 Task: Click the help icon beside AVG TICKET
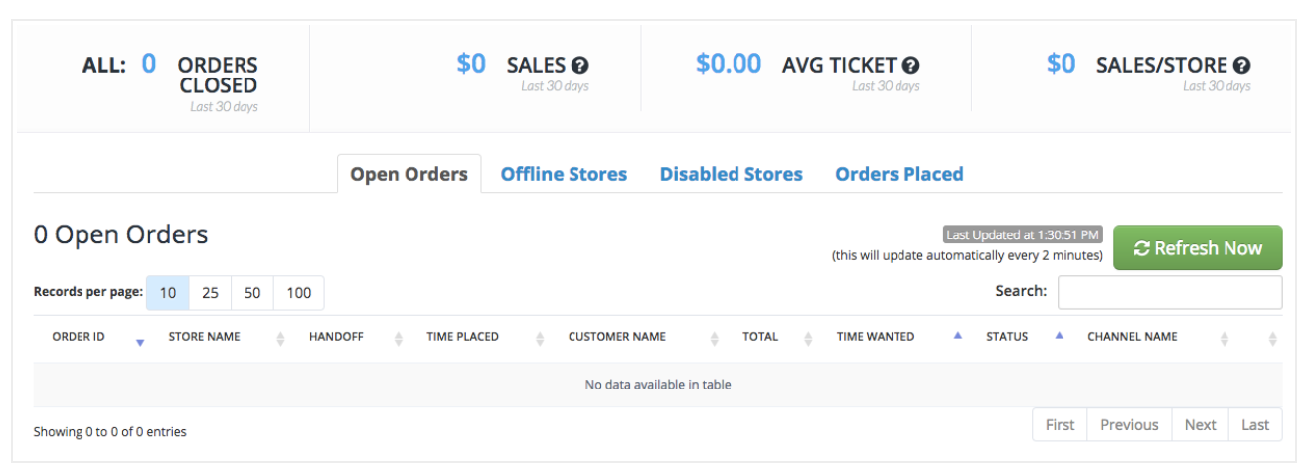tap(910, 66)
